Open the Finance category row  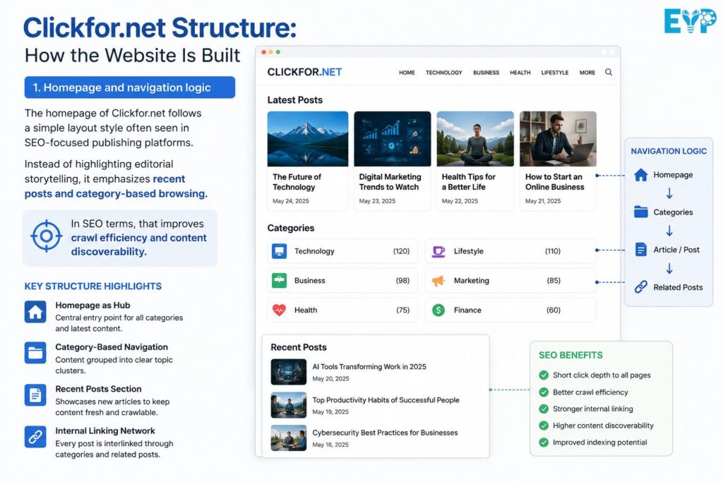[510, 310]
